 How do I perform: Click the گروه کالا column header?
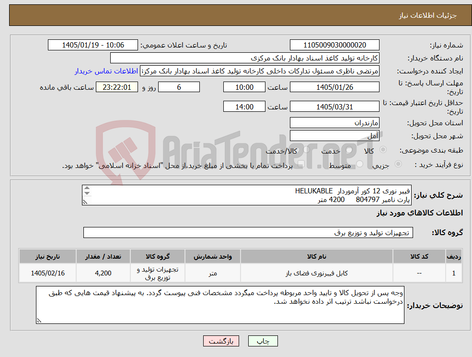click(x=158, y=256)
